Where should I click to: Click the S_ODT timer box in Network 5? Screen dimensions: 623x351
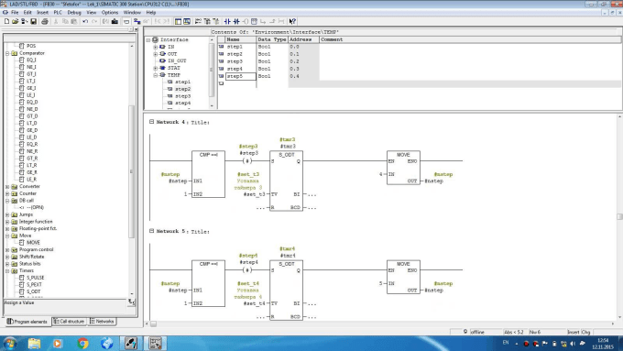tap(286, 291)
